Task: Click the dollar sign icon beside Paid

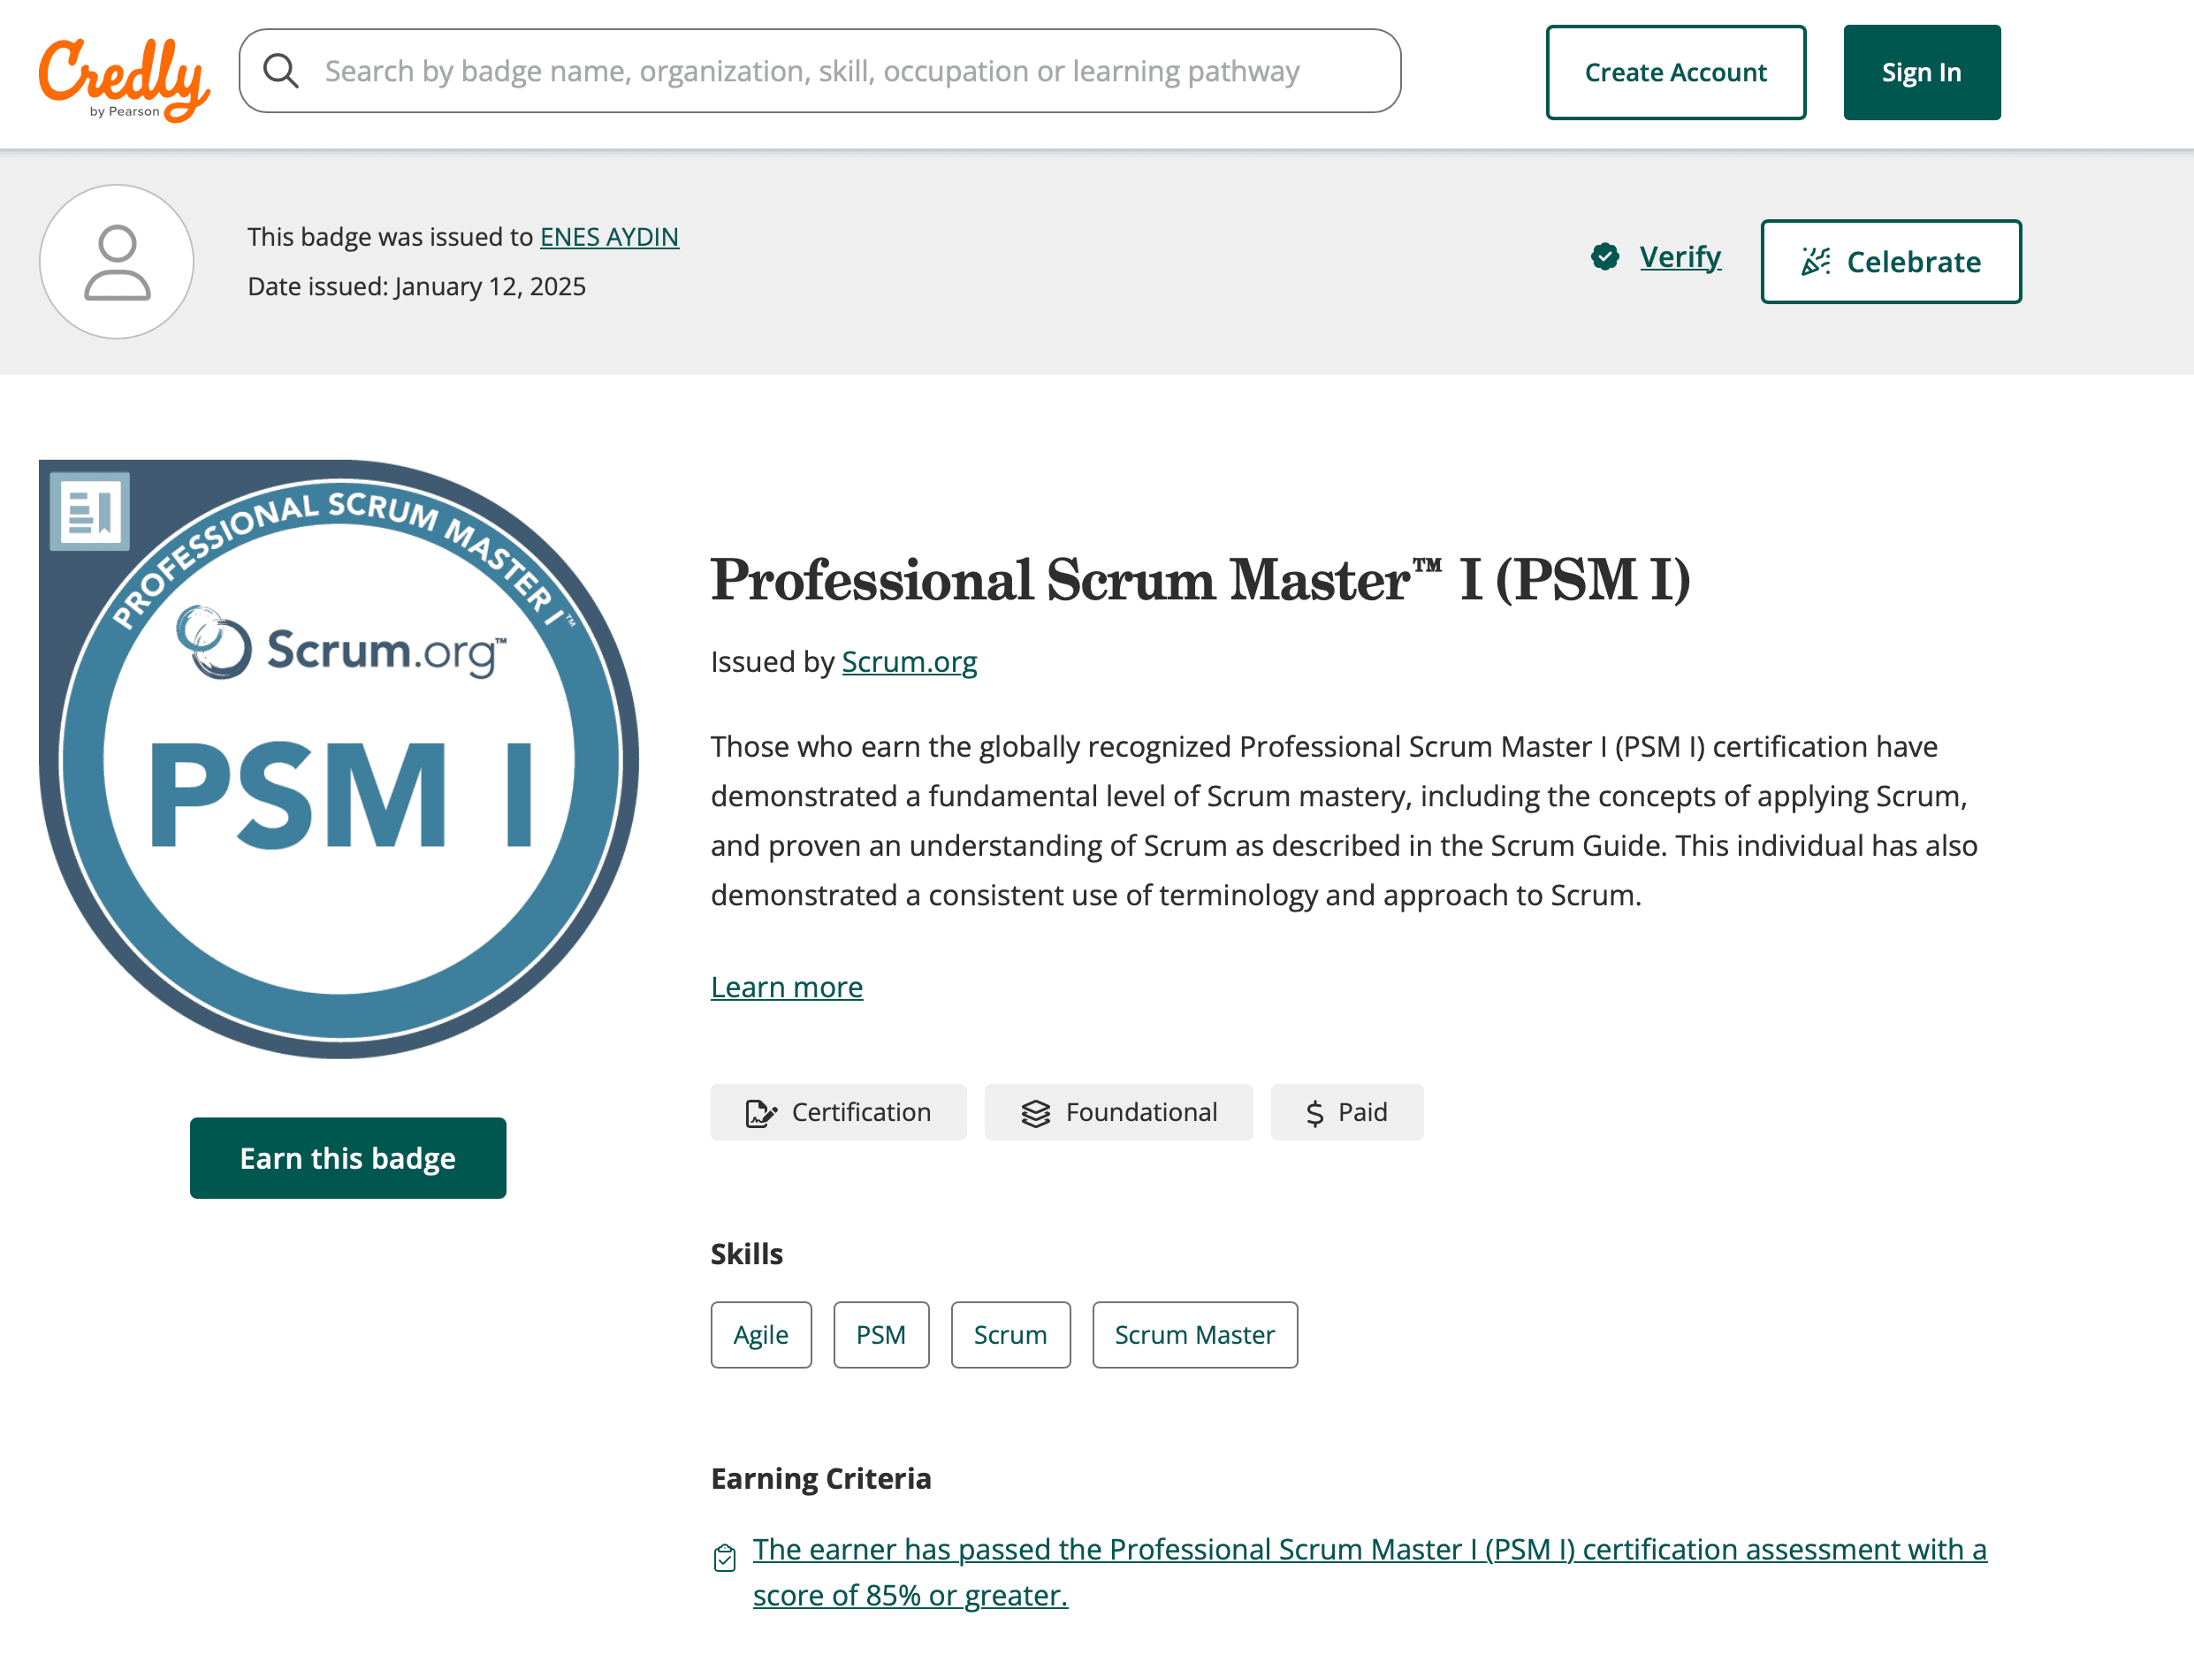Action: coord(1315,1113)
